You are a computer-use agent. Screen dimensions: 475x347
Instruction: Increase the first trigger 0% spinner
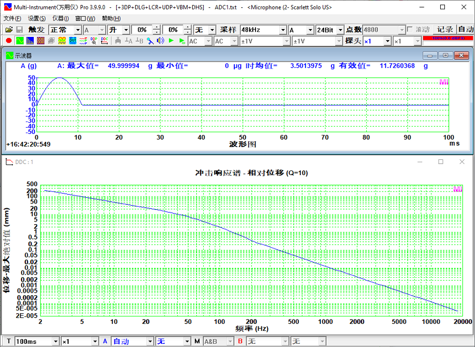click(x=157, y=27)
